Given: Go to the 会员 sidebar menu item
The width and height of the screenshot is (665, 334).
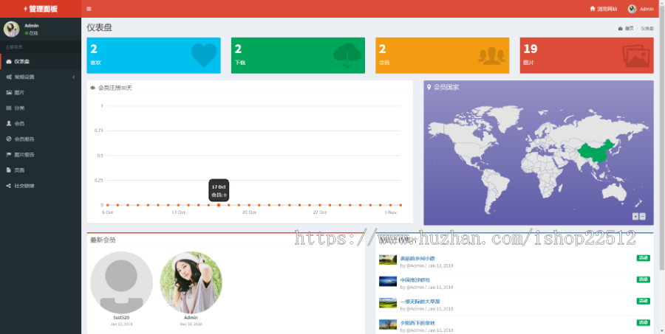Looking at the screenshot, I should [x=41, y=124].
